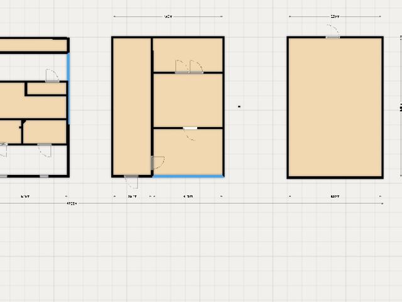Select the entrance door at the bottom of the middle building
This screenshot has width=402, height=302.
point(131,182)
